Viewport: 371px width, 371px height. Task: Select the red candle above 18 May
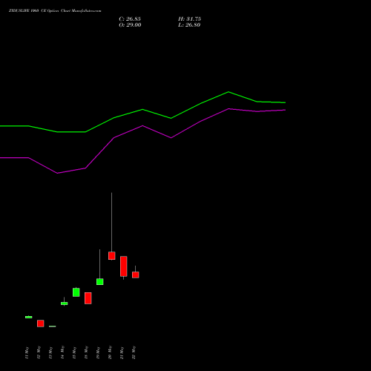coord(88,298)
